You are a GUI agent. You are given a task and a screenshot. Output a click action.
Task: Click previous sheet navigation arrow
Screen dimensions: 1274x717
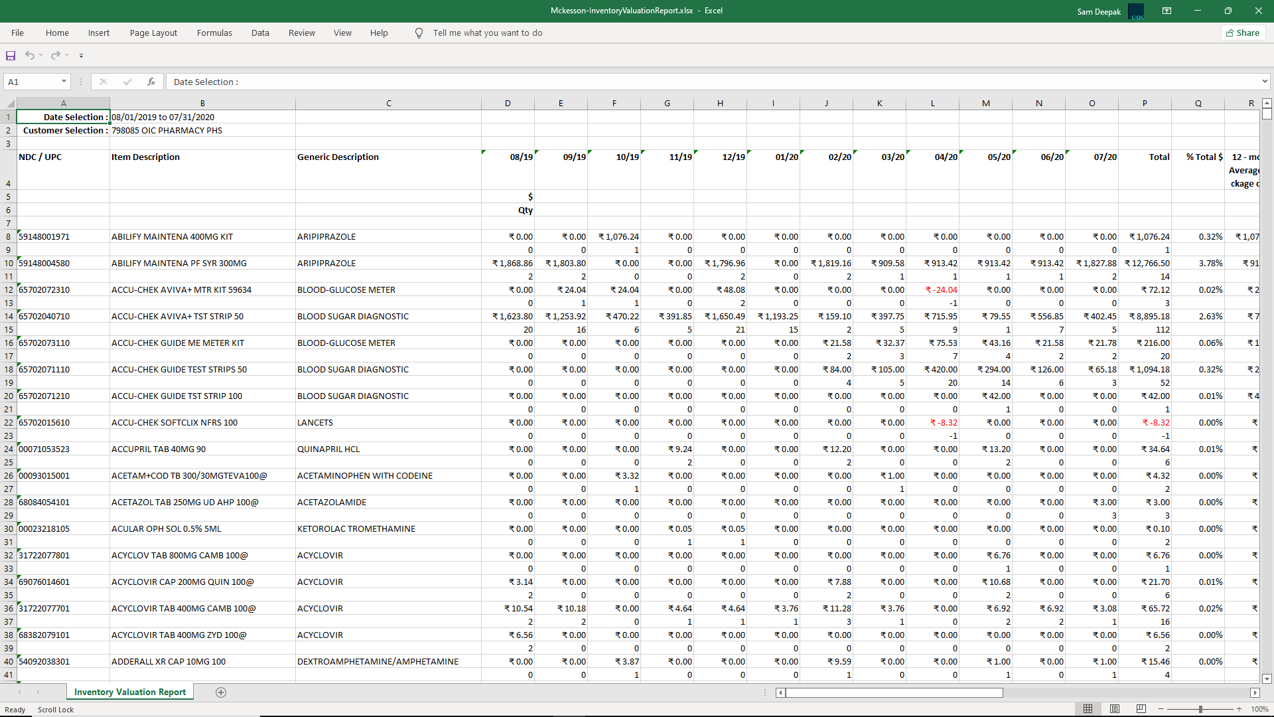point(19,692)
